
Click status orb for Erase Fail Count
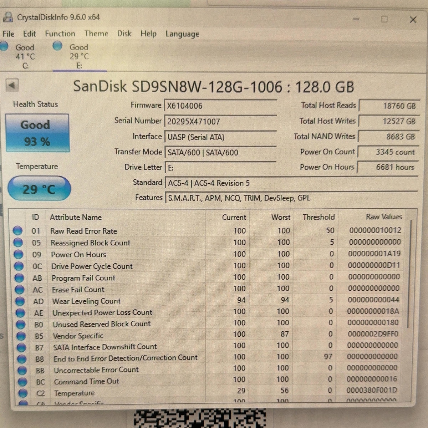(19, 290)
